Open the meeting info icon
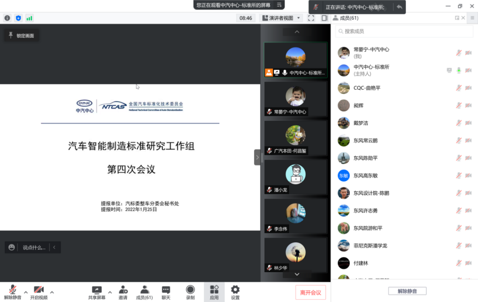 tap(7, 18)
